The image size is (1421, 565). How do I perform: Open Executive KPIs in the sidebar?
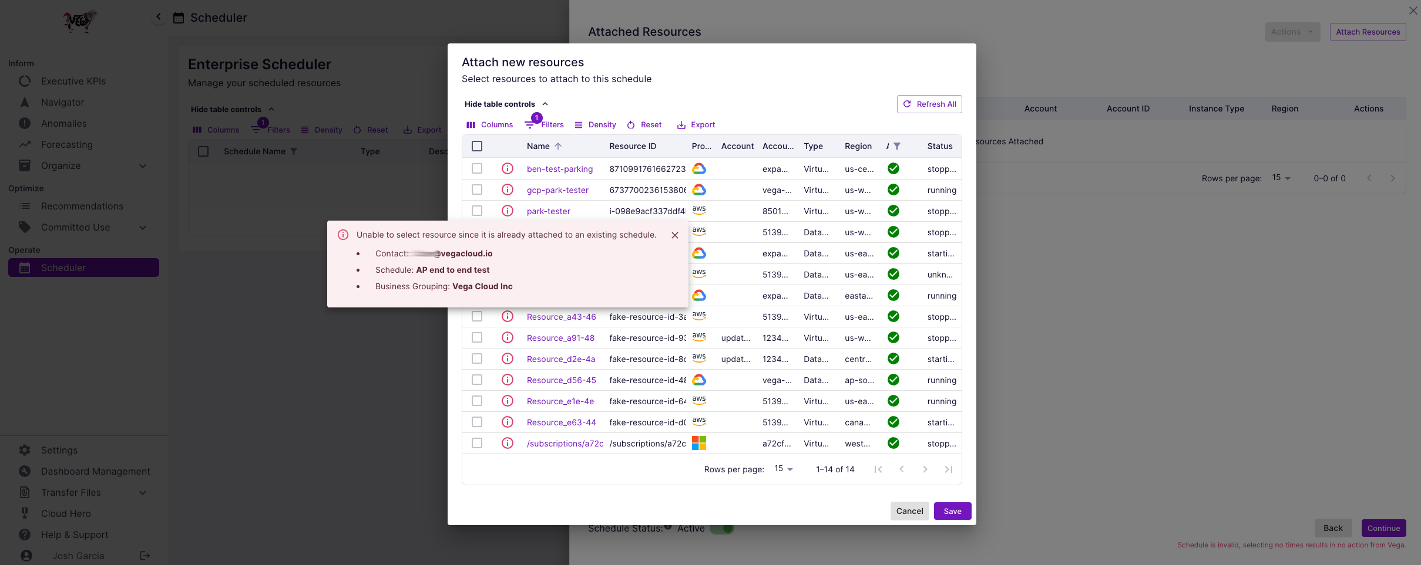pos(73,81)
